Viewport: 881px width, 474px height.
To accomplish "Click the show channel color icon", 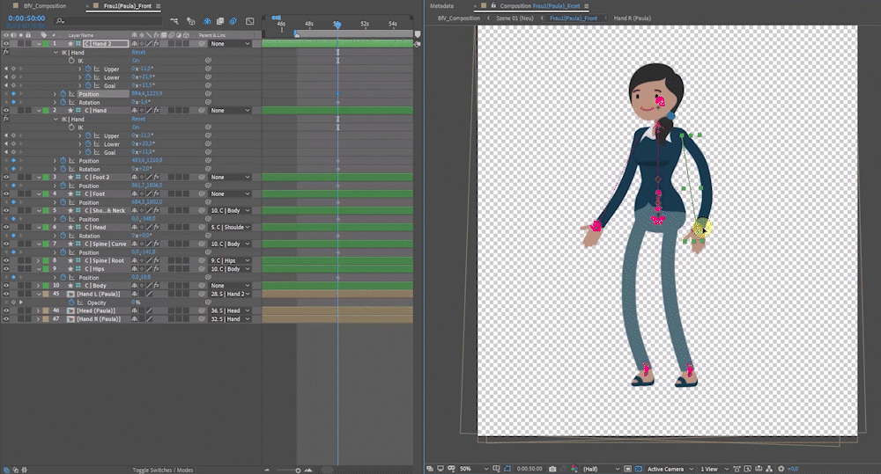I will 574,469.
